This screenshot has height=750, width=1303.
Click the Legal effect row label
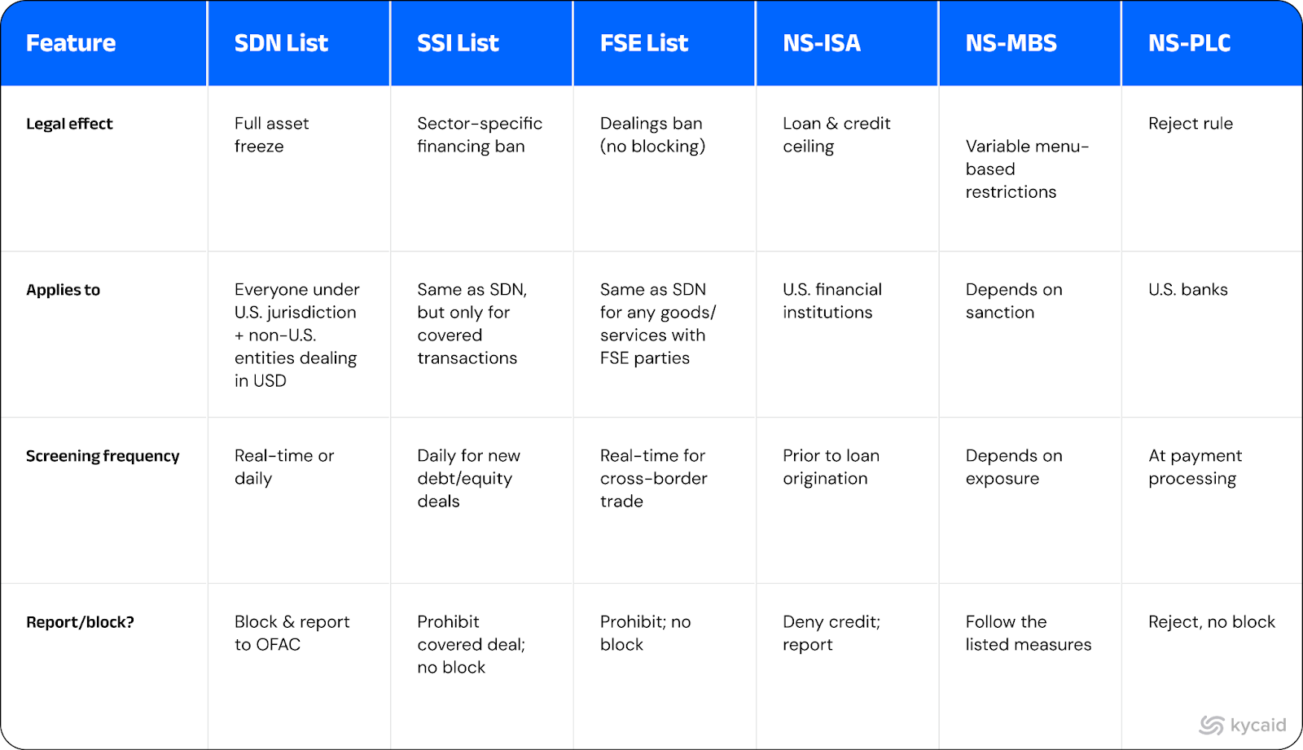69,124
